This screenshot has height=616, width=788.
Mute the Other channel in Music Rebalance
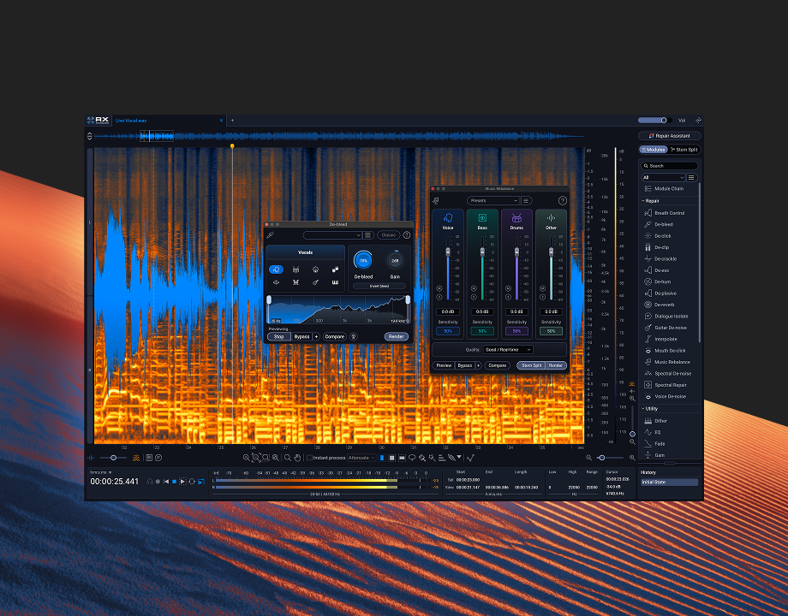(x=542, y=288)
